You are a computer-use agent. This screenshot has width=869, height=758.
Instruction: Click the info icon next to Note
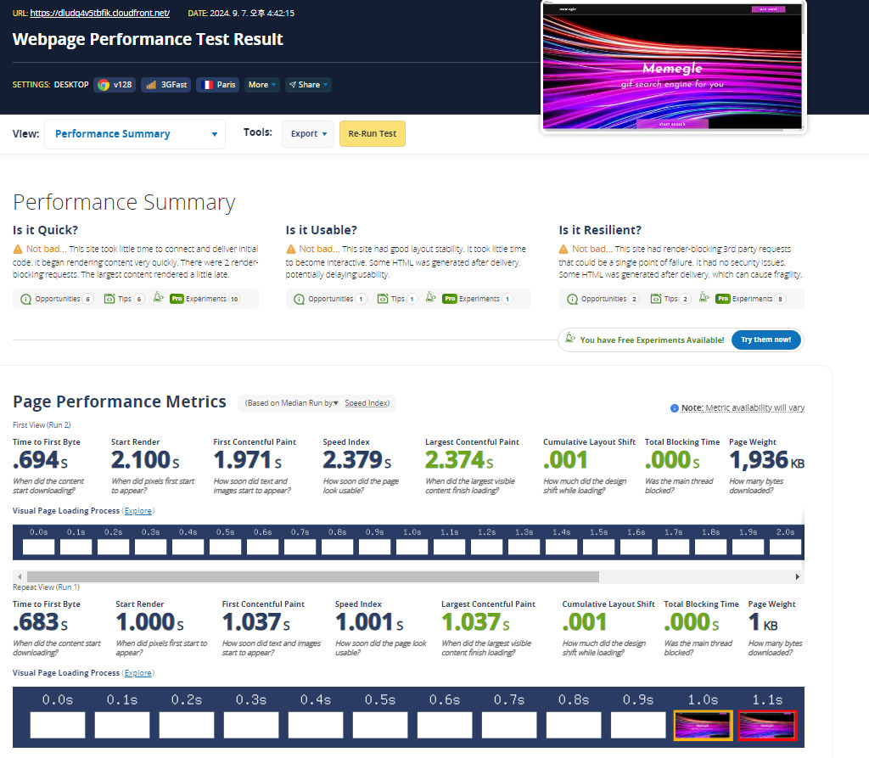click(x=675, y=408)
